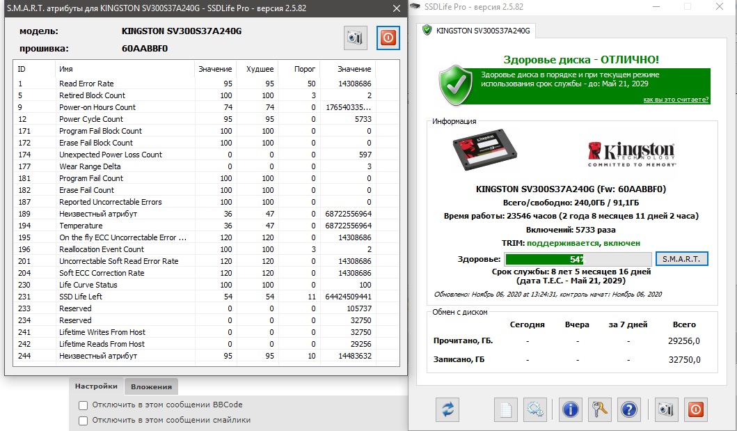This screenshot has height=431, width=737.
Task: Click 'Неизвестный атрибут' in row 244
Action: (x=98, y=356)
